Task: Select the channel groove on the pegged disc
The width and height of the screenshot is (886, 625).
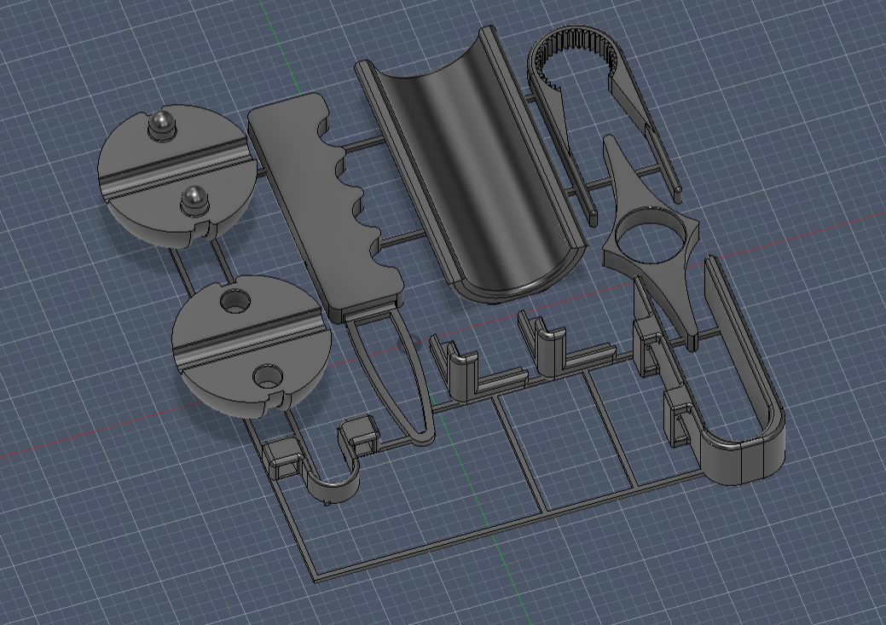Action: pos(175,168)
